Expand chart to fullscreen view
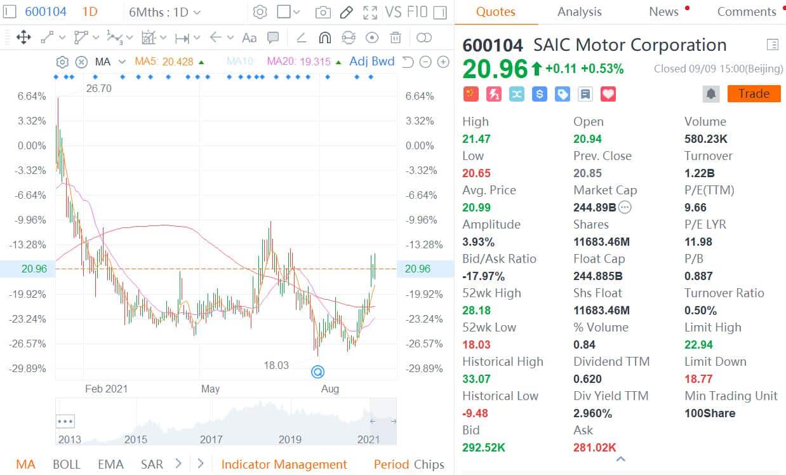Screen dimensions: 786x475 [370, 11]
